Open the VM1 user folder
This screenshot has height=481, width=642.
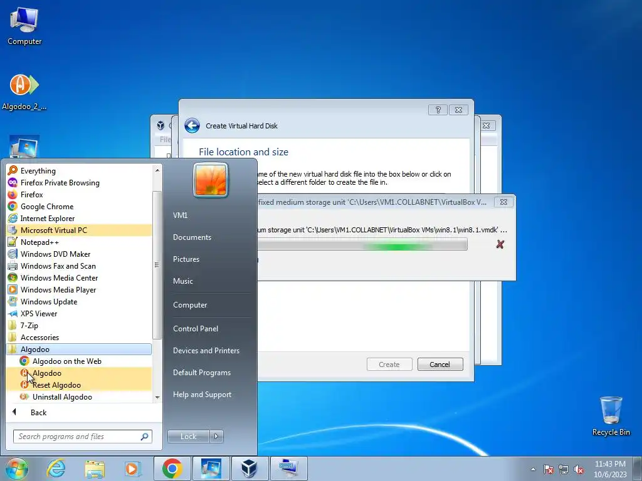point(180,215)
